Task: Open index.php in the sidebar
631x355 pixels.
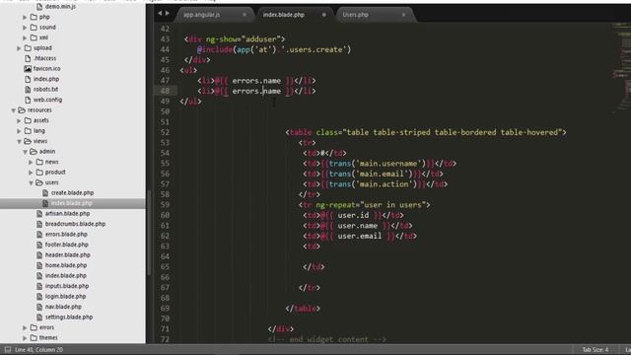Action: (x=46, y=79)
